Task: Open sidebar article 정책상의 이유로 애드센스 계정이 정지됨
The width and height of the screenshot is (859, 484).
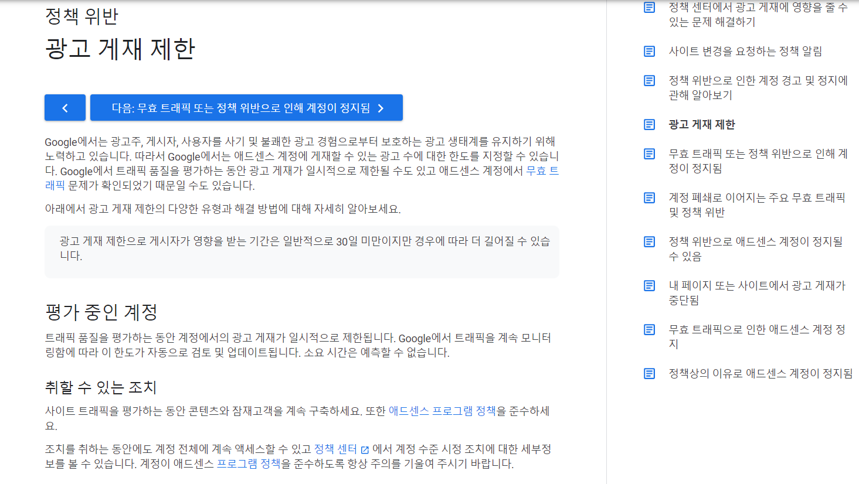Action: [x=760, y=373]
